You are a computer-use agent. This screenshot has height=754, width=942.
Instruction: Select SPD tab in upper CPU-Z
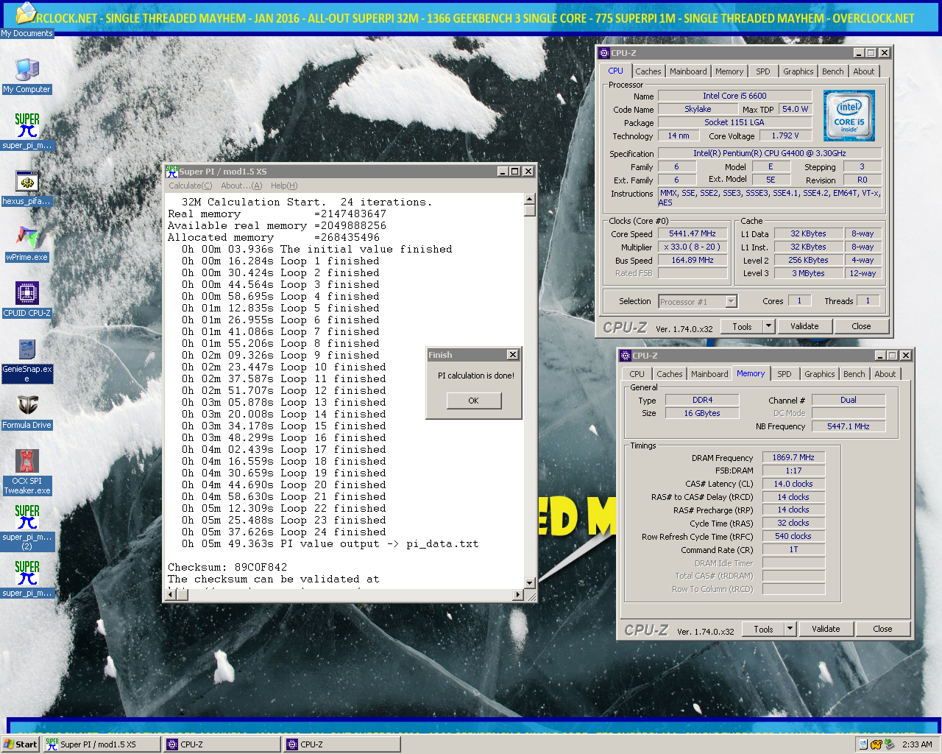(763, 71)
